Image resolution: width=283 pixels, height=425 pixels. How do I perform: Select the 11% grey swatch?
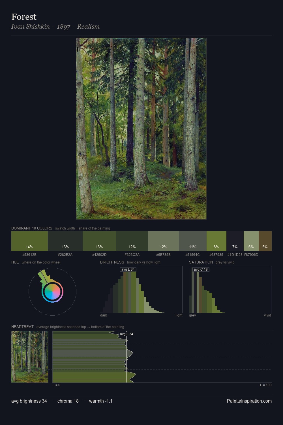click(193, 241)
